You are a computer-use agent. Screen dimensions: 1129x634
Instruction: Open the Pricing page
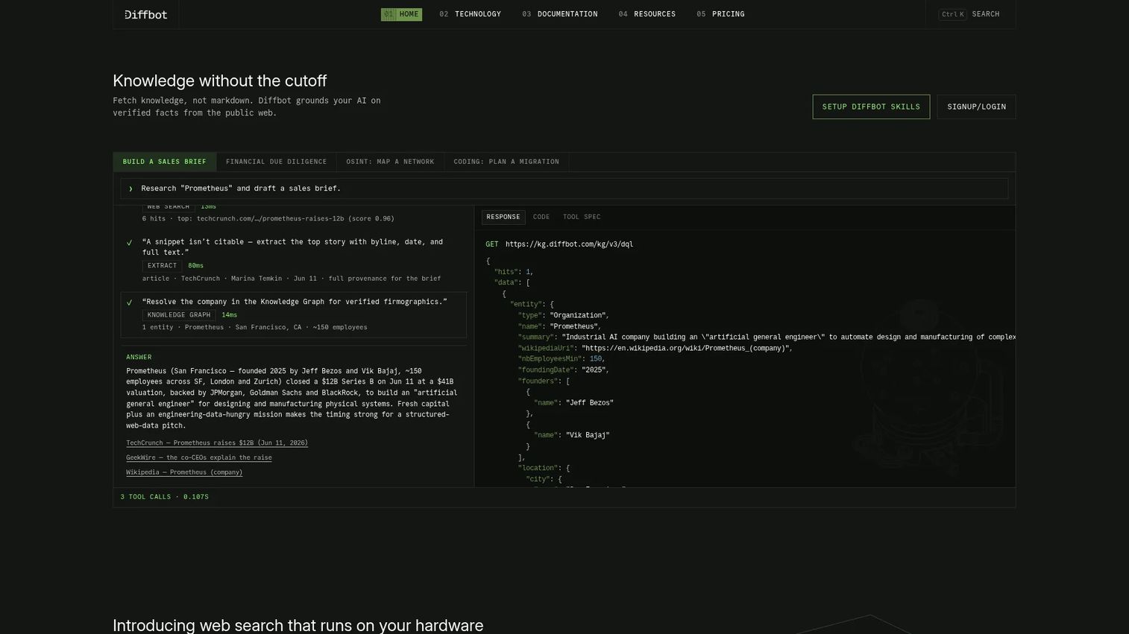(x=720, y=14)
